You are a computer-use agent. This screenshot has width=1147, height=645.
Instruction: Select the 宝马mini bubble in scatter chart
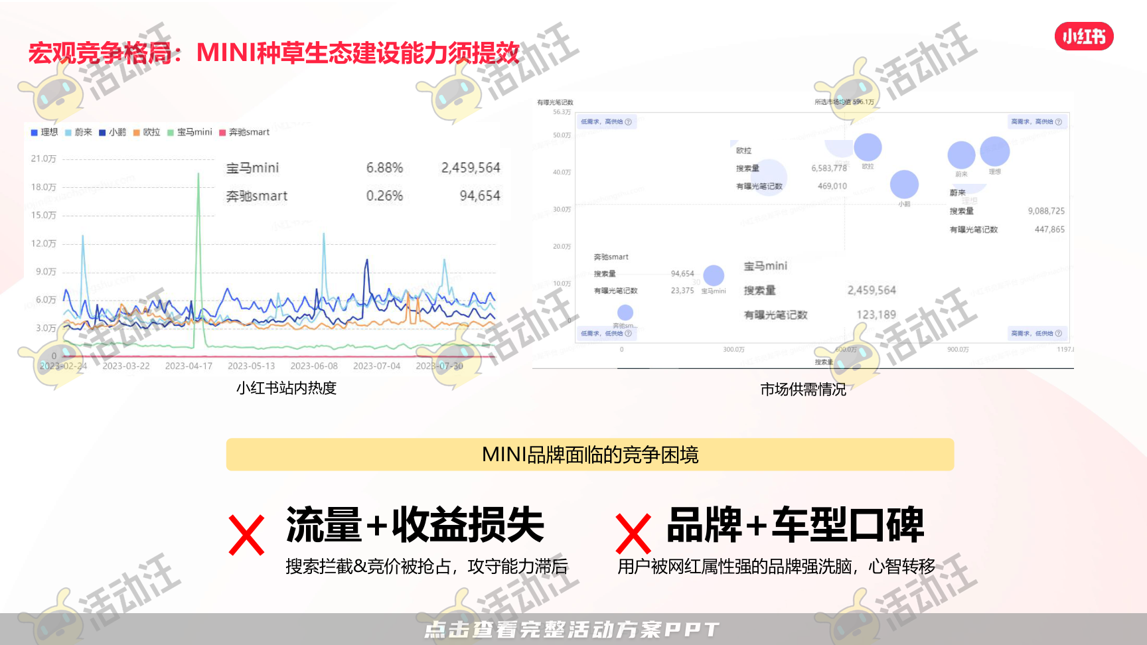point(714,275)
